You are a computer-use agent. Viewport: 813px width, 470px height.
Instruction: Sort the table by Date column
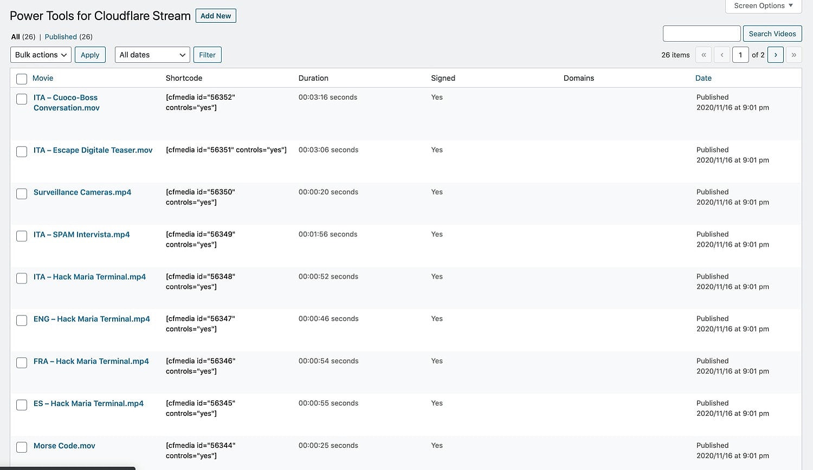coord(703,78)
